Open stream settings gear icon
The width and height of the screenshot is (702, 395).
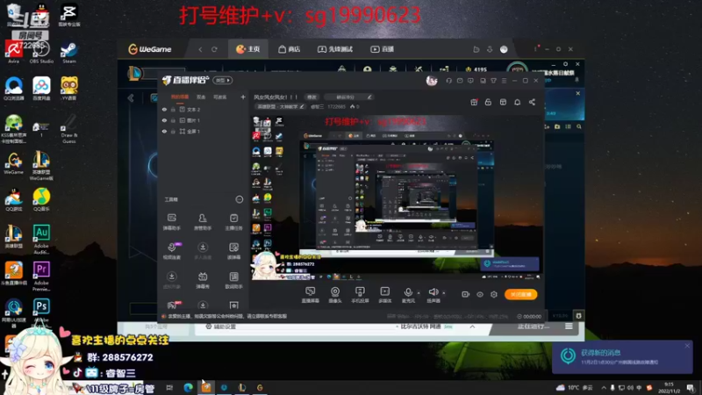(x=494, y=294)
